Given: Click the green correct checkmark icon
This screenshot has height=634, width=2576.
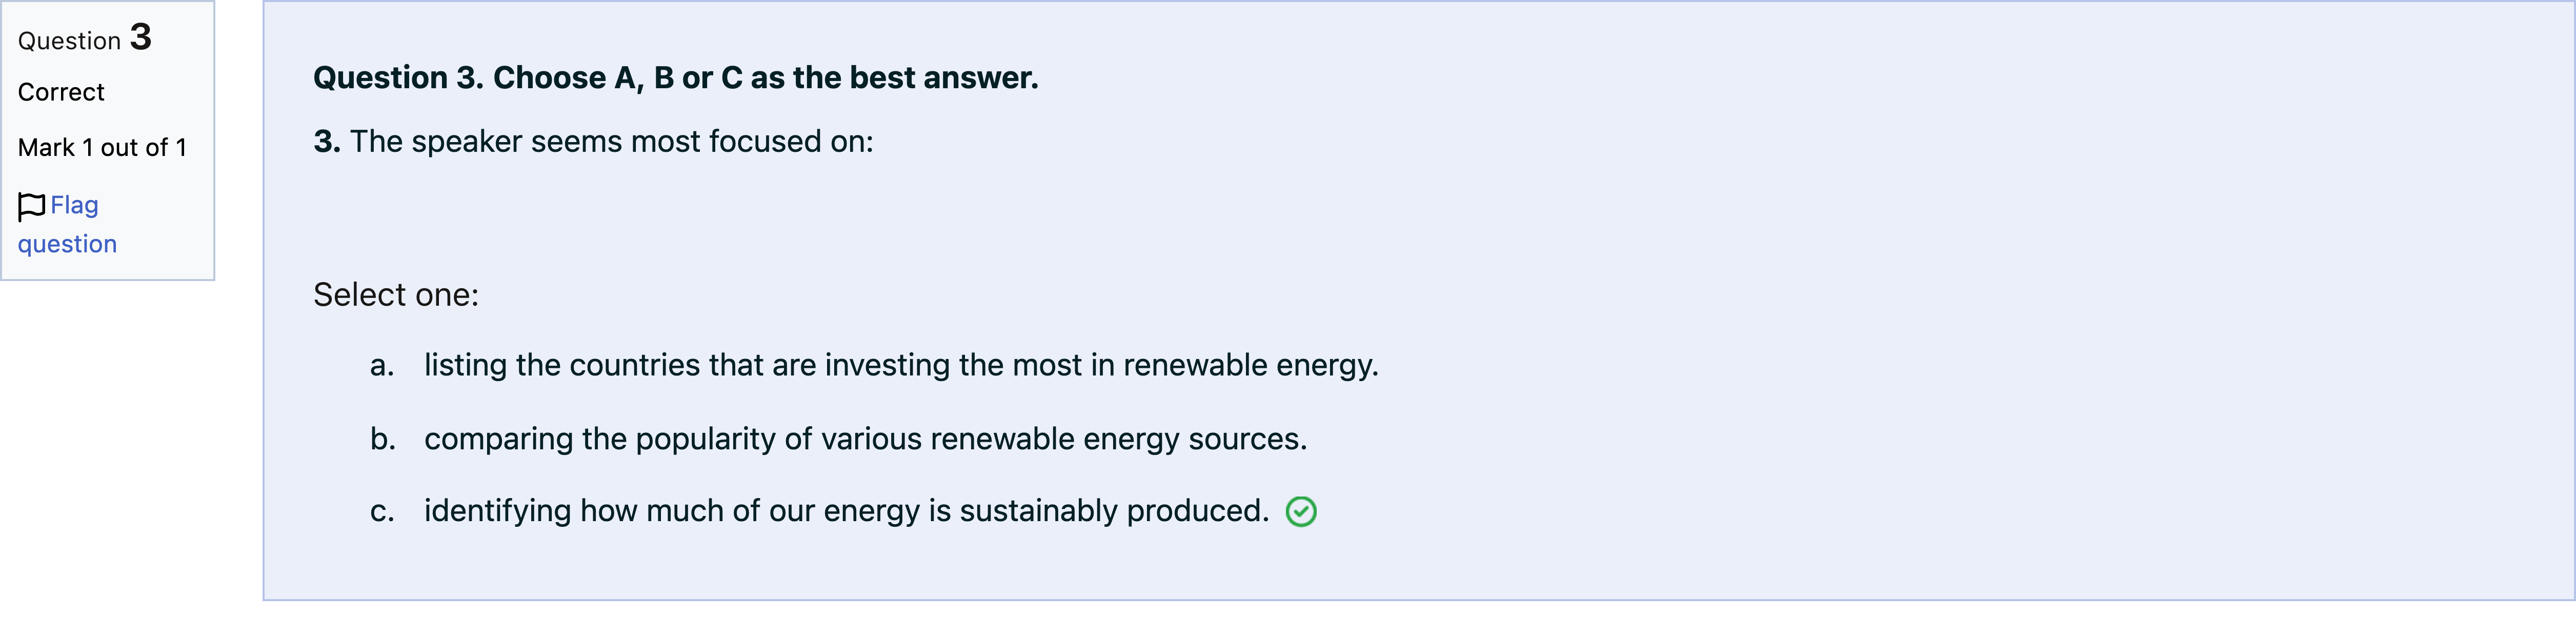Looking at the screenshot, I should 1301,512.
